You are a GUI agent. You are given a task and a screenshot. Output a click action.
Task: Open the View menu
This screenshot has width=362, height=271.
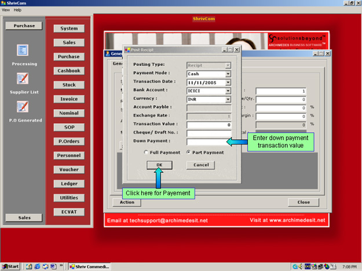point(6,10)
